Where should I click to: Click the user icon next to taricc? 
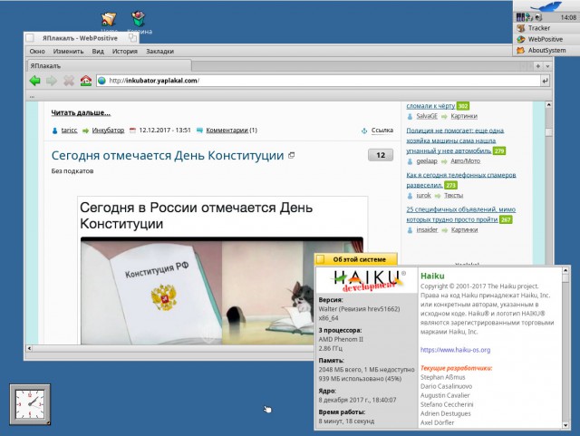point(55,131)
